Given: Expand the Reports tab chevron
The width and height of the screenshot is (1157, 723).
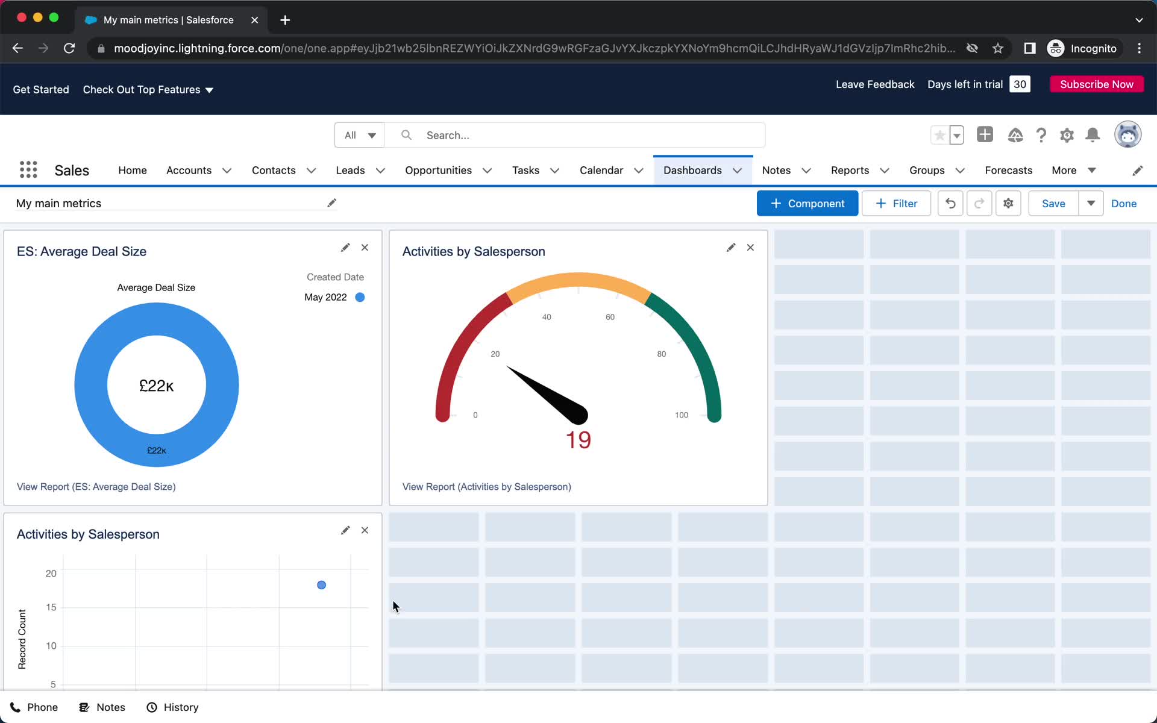Looking at the screenshot, I should click(x=884, y=171).
